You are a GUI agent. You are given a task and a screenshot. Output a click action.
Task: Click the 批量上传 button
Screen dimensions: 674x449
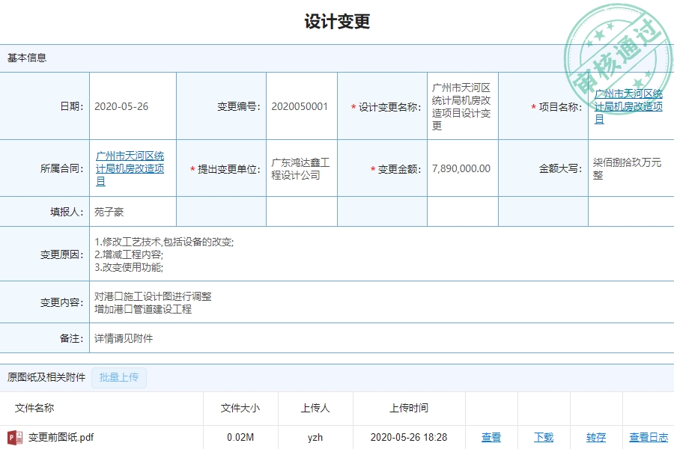[119, 377]
